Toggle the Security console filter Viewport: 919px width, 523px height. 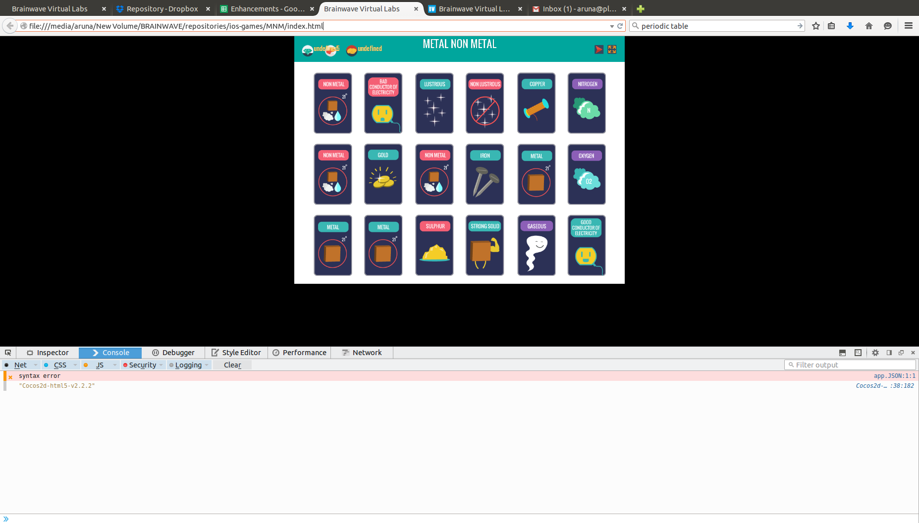(x=143, y=365)
